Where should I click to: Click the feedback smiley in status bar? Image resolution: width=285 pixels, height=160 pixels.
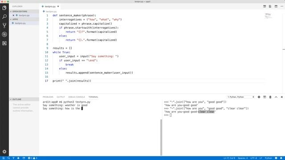point(276,158)
